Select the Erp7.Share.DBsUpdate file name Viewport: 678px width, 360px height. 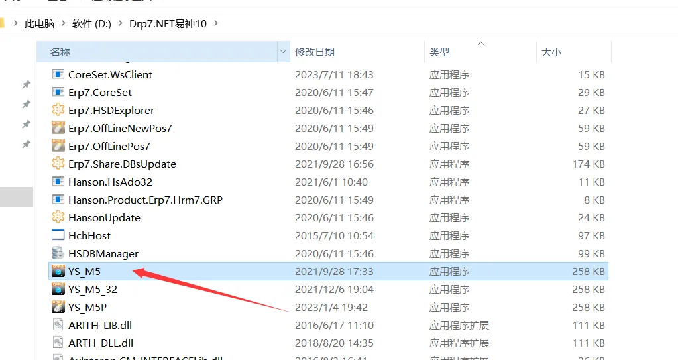(x=122, y=164)
